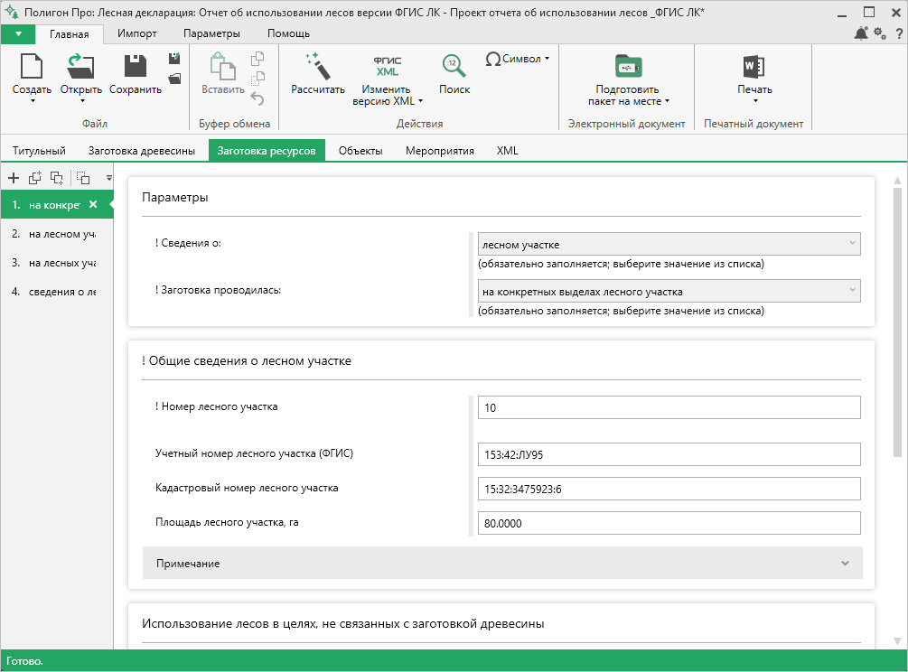This screenshot has width=908, height=672.
Task: Click the scrollbar down arrow
Action: (x=897, y=640)
